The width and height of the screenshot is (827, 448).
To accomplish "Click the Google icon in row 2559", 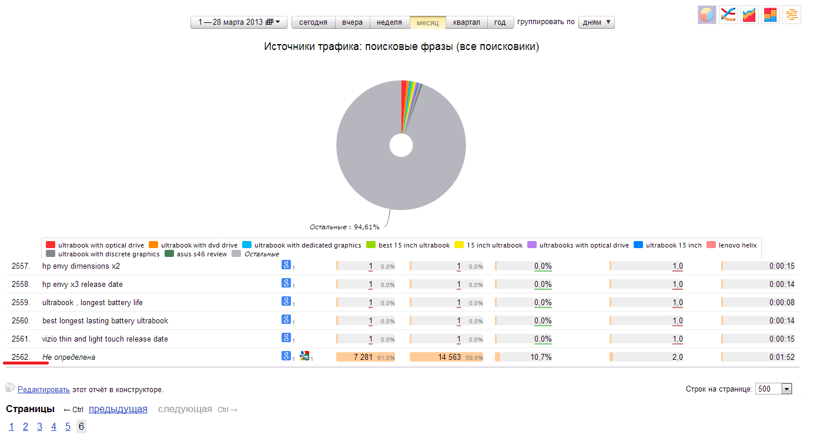I will coord(286,302).
